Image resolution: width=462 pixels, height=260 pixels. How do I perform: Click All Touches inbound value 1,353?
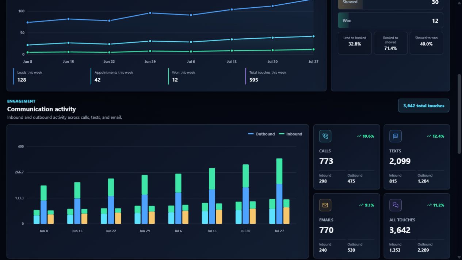point(395,250)
